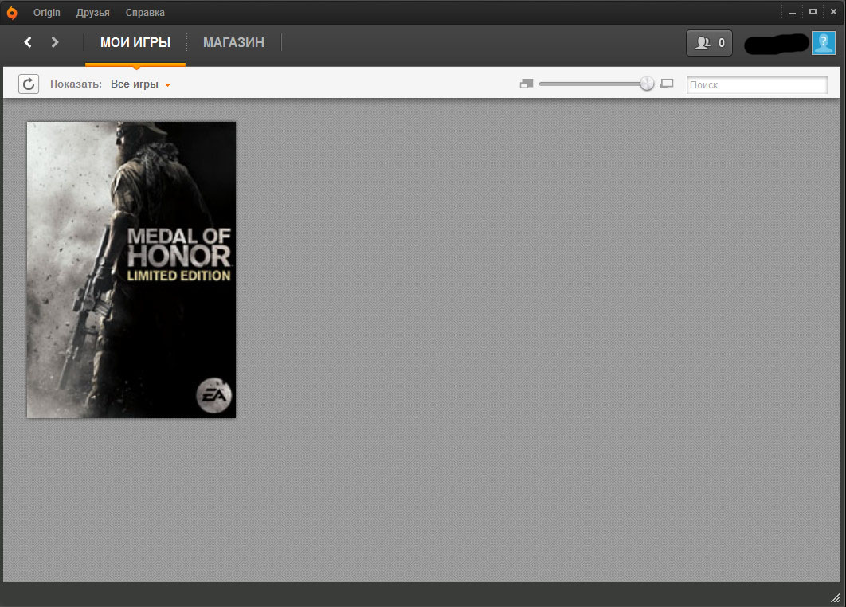Open the Друзья menu
This screenshot has height=607, width=846.
(92, 13)
